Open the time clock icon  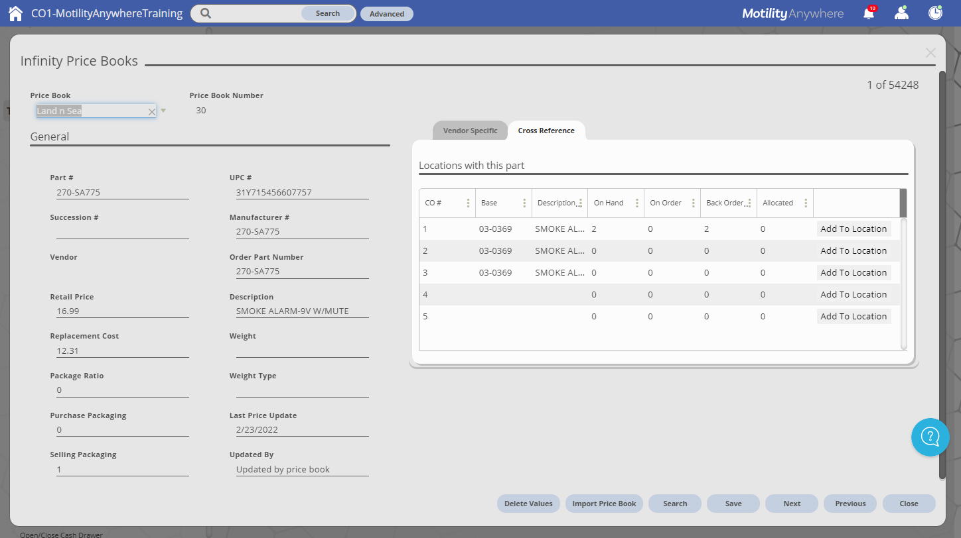point(935,13)
